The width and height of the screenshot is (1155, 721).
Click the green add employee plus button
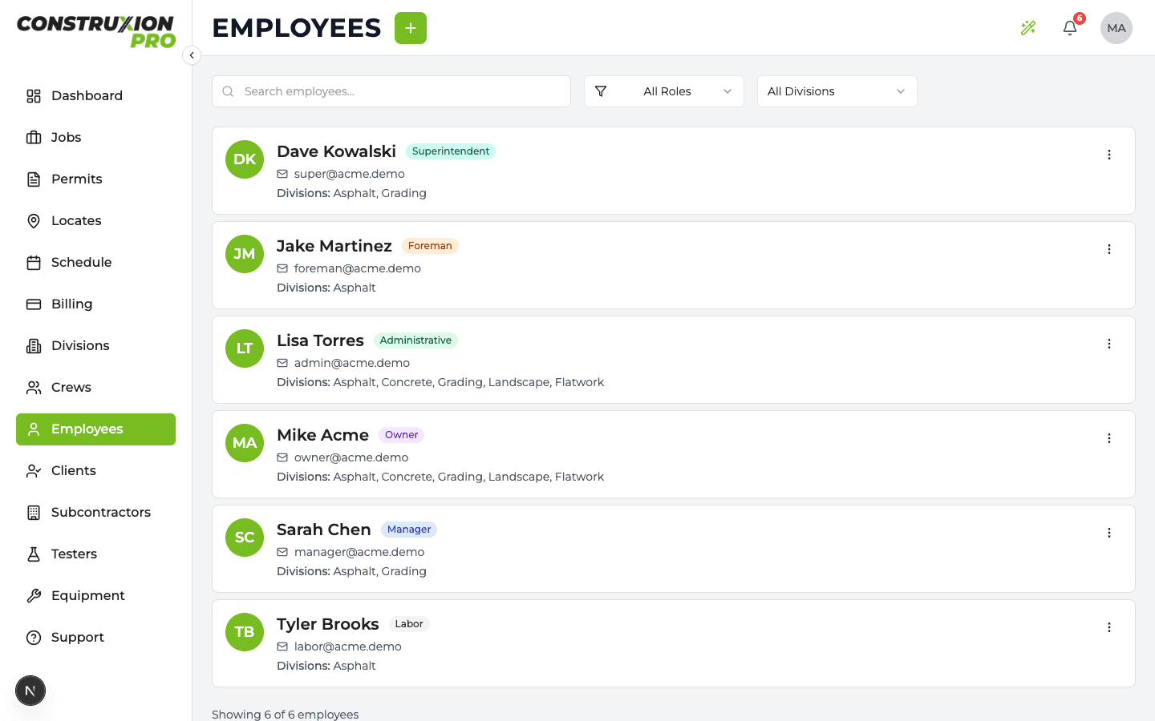click(411, 28)
